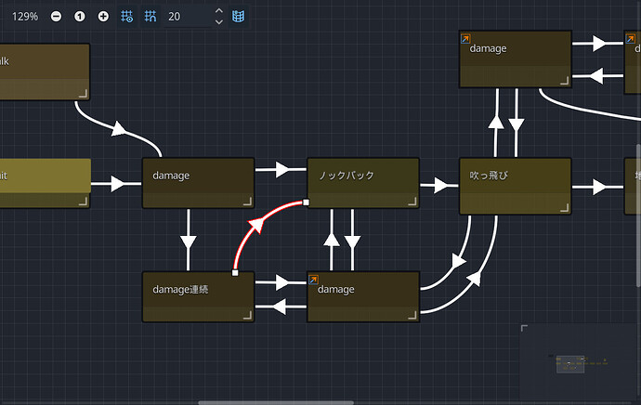Click resize handle of damage連続 node
The height and width of the screenshot is (405, 641).
point(248,316)
